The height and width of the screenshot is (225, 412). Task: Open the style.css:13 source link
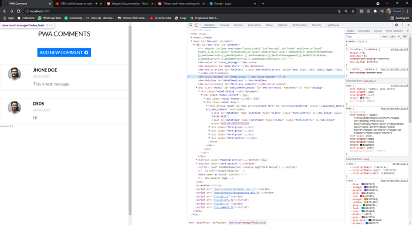[x=399, y=50]
